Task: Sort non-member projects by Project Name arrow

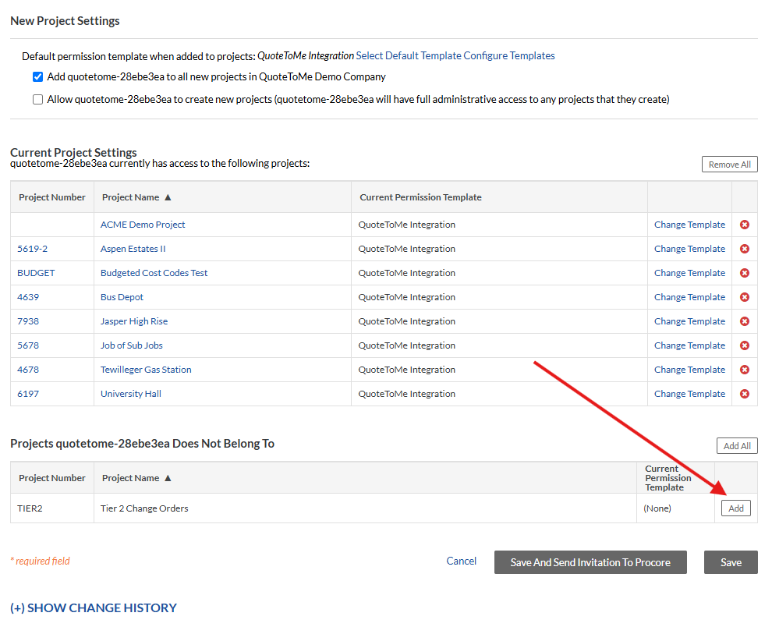Action: click(x=168, y=477)
